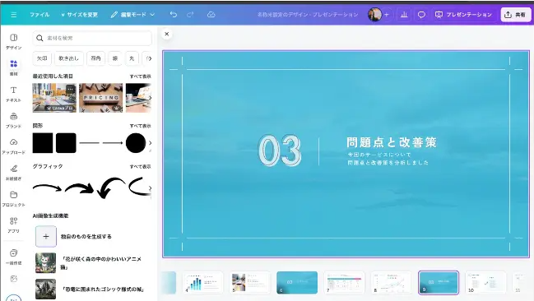This screenshot has width=534, height=301.
Task: Open the テキスト sidebar tab
Action: pyautogui.click(x=14, y=94)
